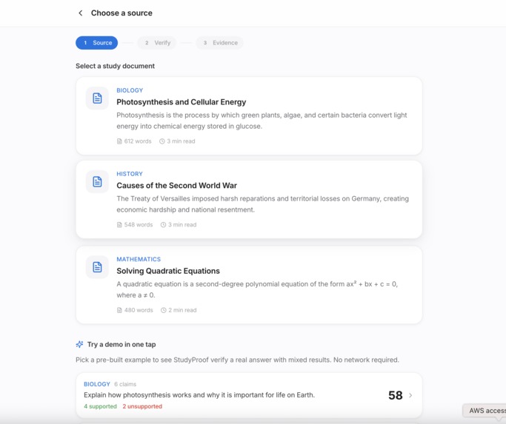Click the Try a demo in one tap heading
The width and height of the screenshot is (506, 424).
pos(121,344)
